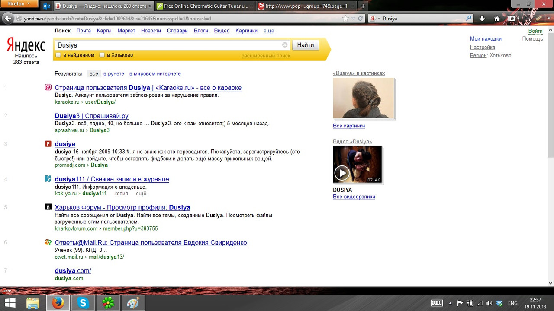This screenshot has width=554, height=311.
Task: Open Новости in Yandex top menu
Action: (151, 31)
